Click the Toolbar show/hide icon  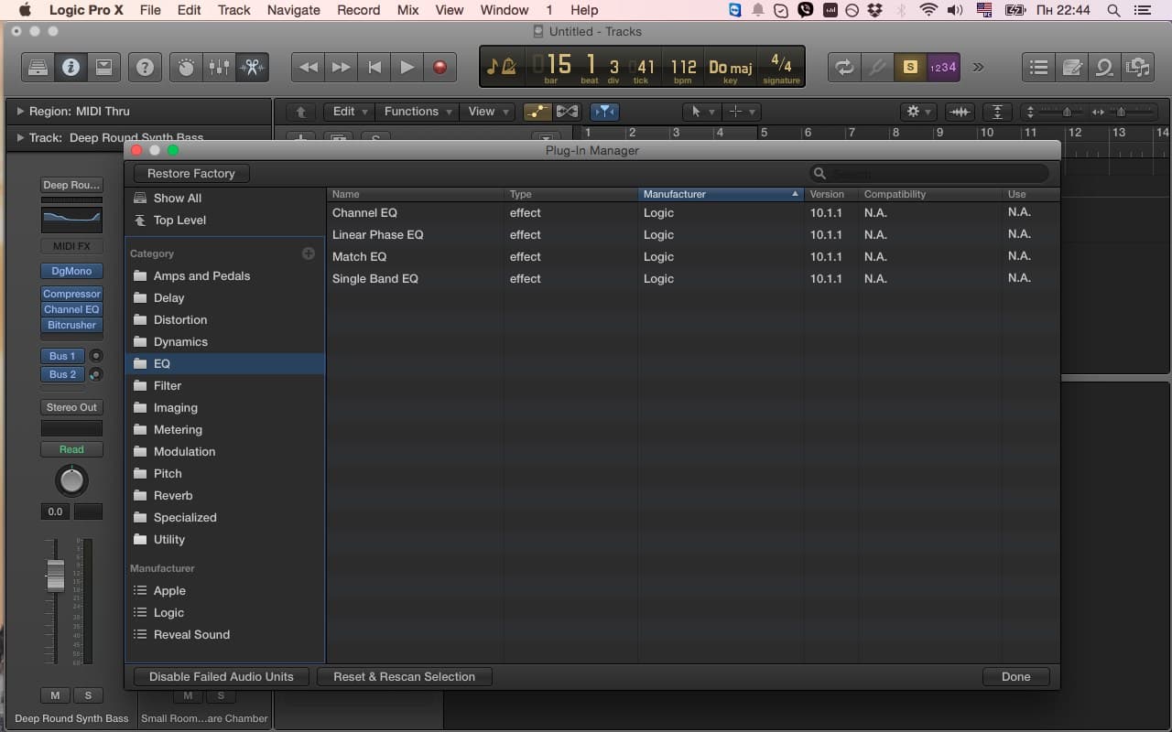point(103,67)
